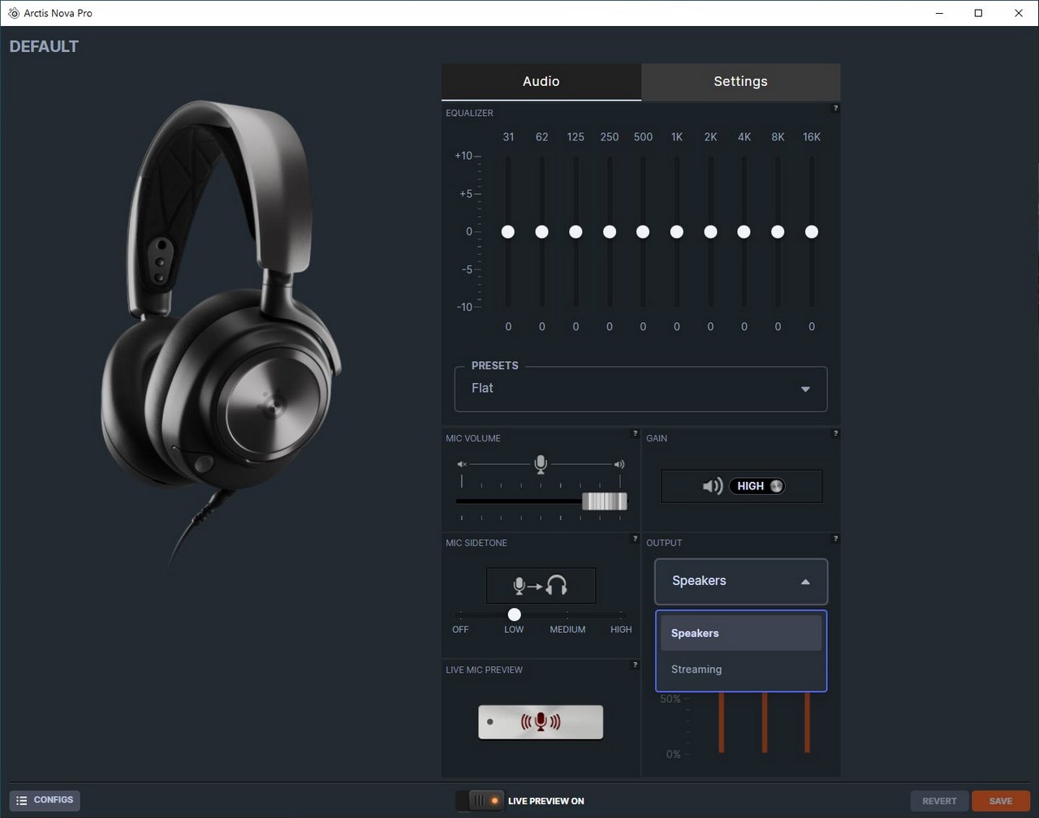
Task: Set sidetone to OFF label
Action: [x=460, y=630]
